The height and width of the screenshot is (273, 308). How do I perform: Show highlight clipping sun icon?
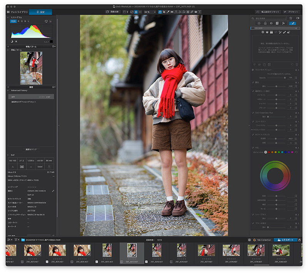(x=16, y=41)
